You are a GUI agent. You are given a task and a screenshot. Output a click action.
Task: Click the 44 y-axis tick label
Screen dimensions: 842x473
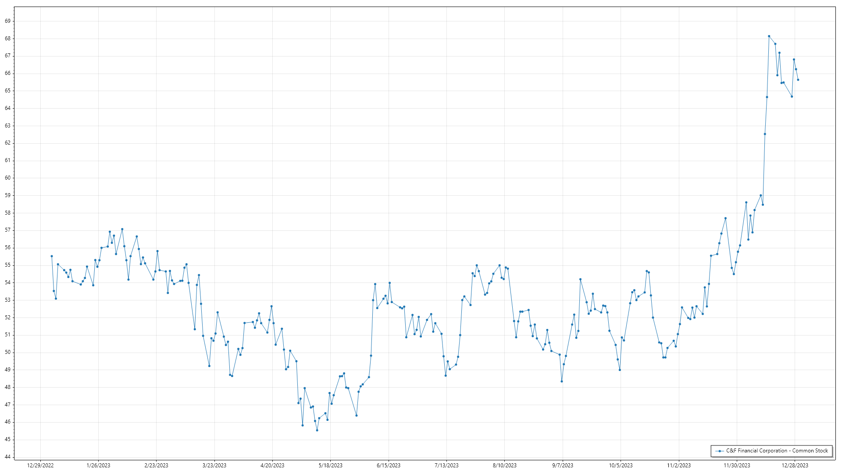coord(7,457)
